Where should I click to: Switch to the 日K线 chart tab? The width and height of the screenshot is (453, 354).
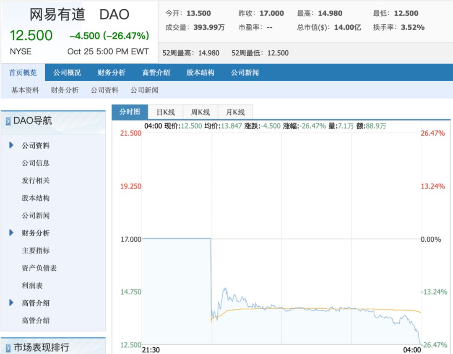[x=165, y=112]
